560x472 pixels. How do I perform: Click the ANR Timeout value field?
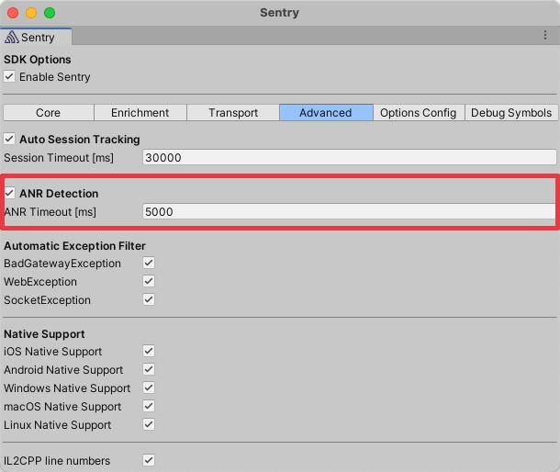coord(349,212)
